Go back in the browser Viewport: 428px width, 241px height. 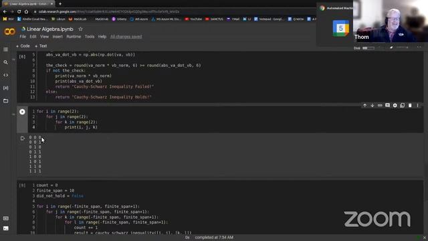(5, 12)
